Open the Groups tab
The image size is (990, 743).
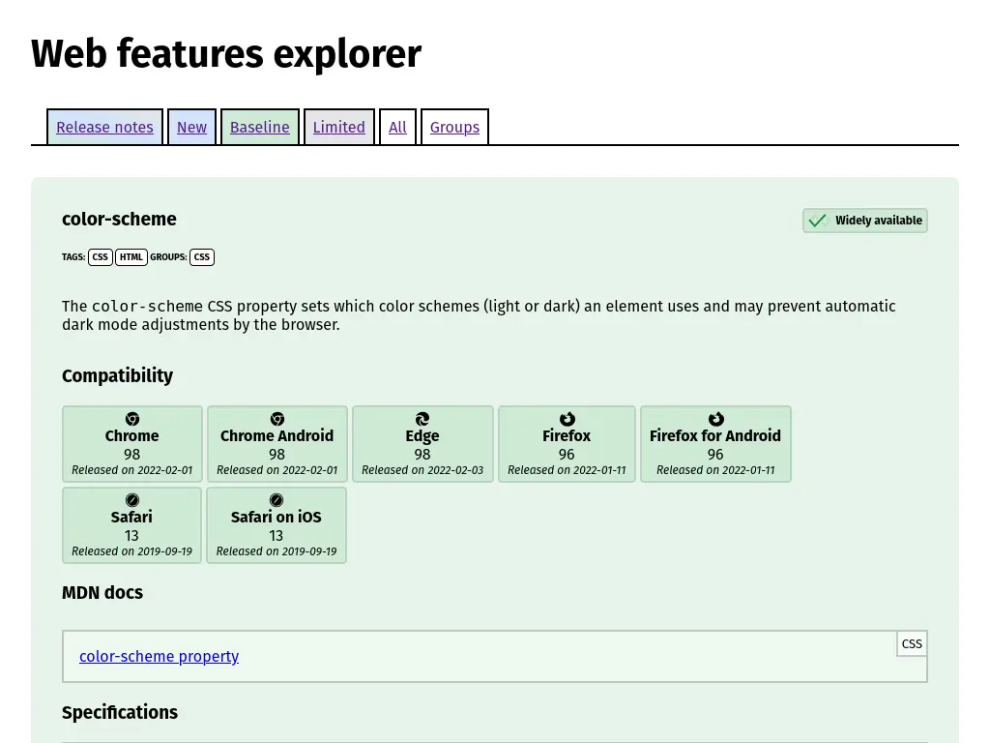click(x=454, y=127)
